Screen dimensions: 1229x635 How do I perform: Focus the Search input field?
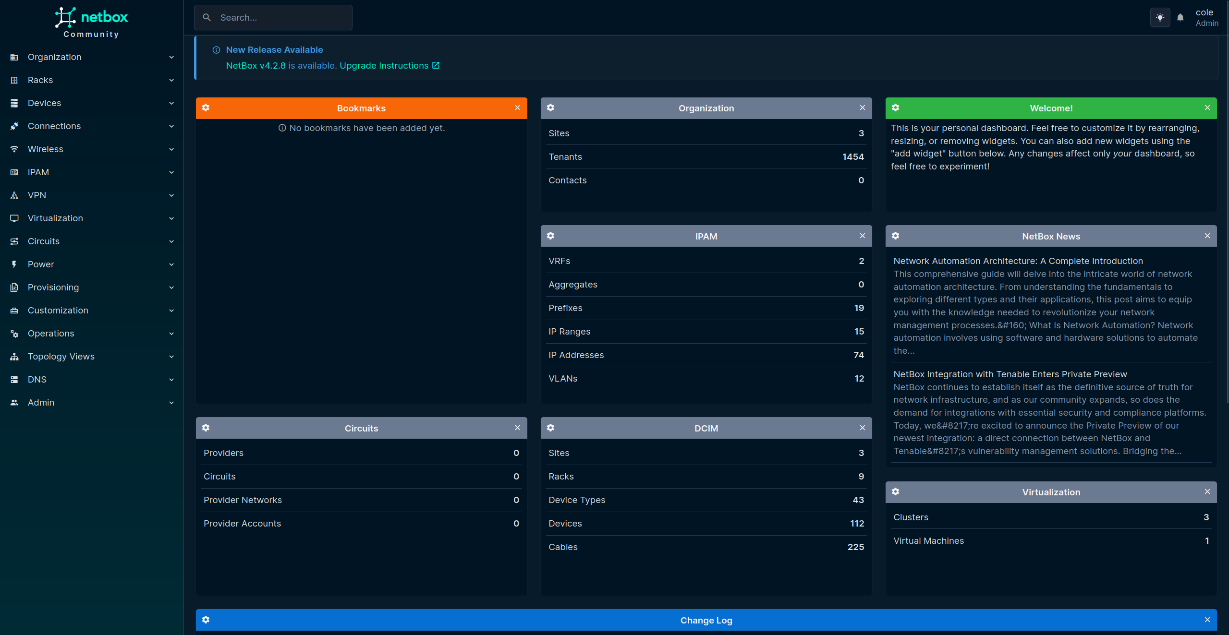coord(273,18)
